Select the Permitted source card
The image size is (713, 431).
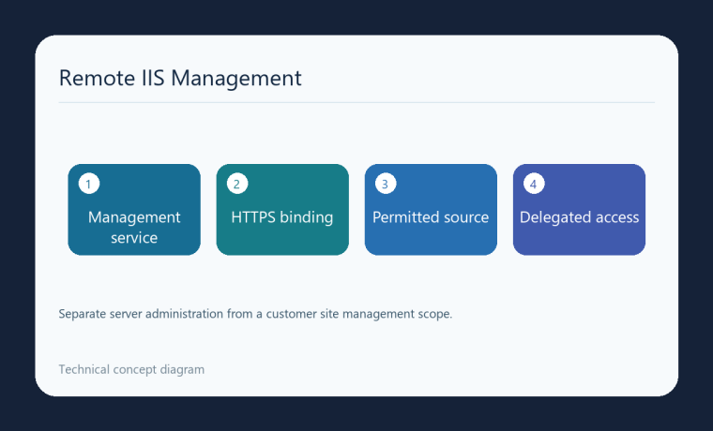(431, 209)
